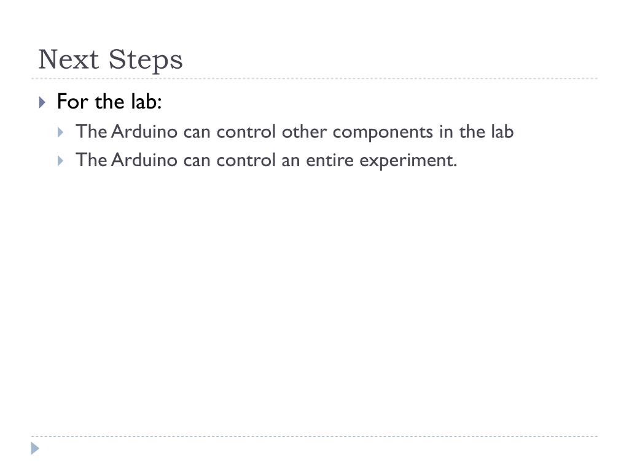Click the word "experiment."
The height and width of the screenshot is (471, 629).
(408, 161)
